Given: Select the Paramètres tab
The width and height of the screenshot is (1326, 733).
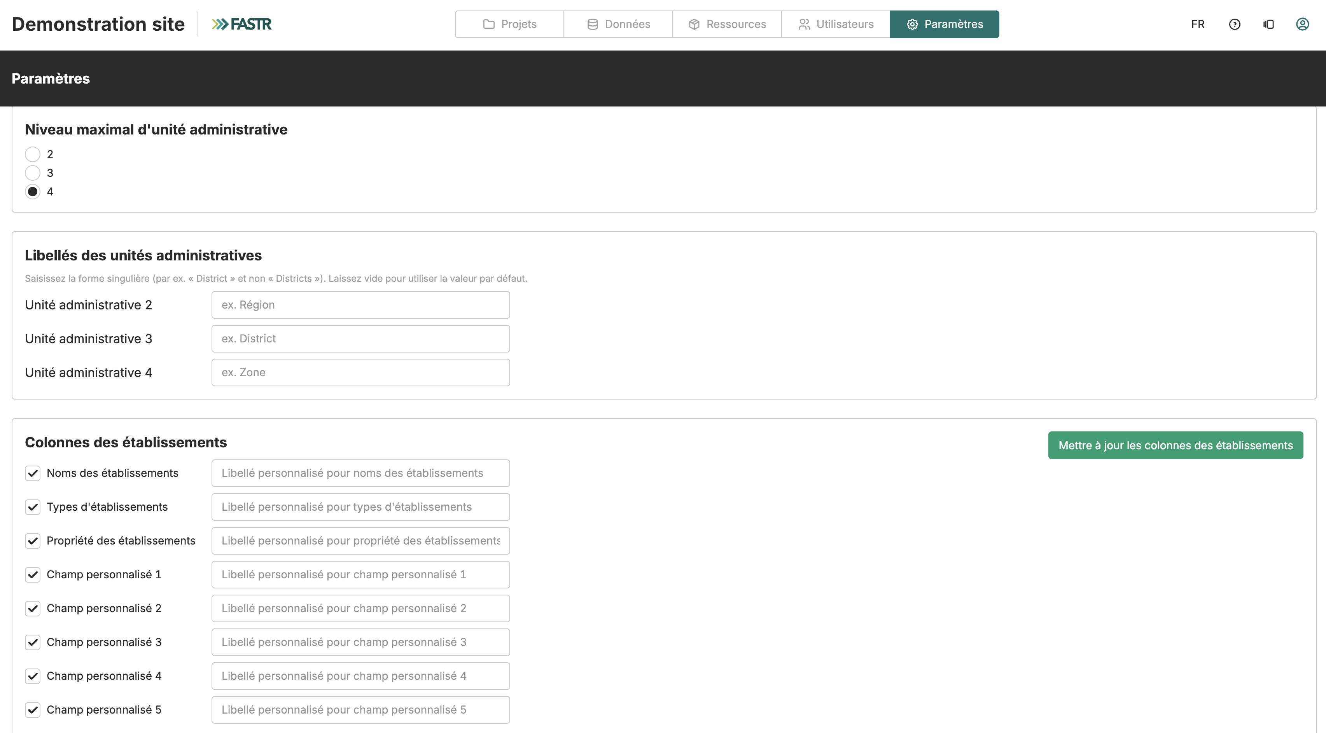Looking at the screenshot, I should point(944,24).
